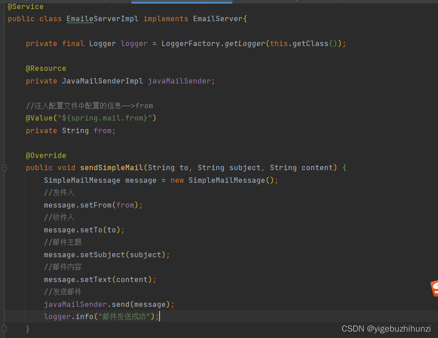The height and width of the screenshot is (338, 438).
Task: Click the ${spring.mail.from} value string
Action: [107, 118]
